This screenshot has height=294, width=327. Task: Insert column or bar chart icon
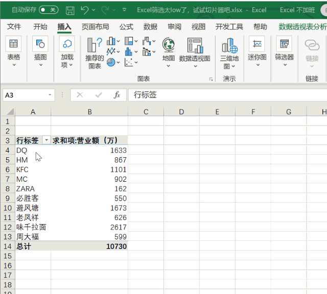111,41
